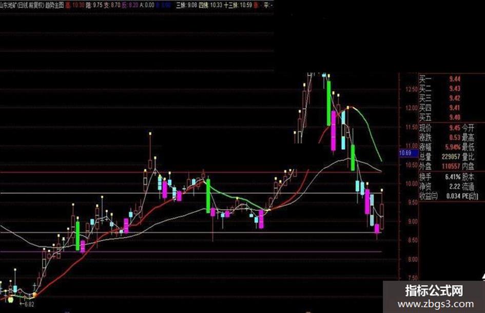This screenshot has width=485, height=313.
Task: Select the PE(动) label
Action: (470, 196)
